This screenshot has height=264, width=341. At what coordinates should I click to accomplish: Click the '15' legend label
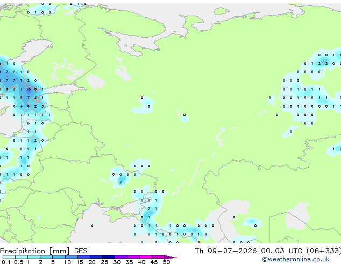80,262
